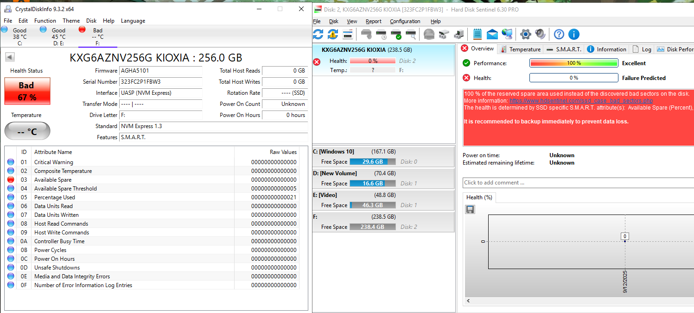Open the Theme menu in CrystalDiskInfo
This screenshot has width=694, height=313.
coord(71,21)
